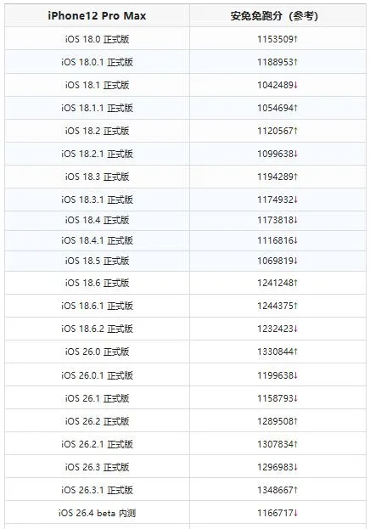Click score 1188953 for iOS 18.0.1

[x=277, y=62]
